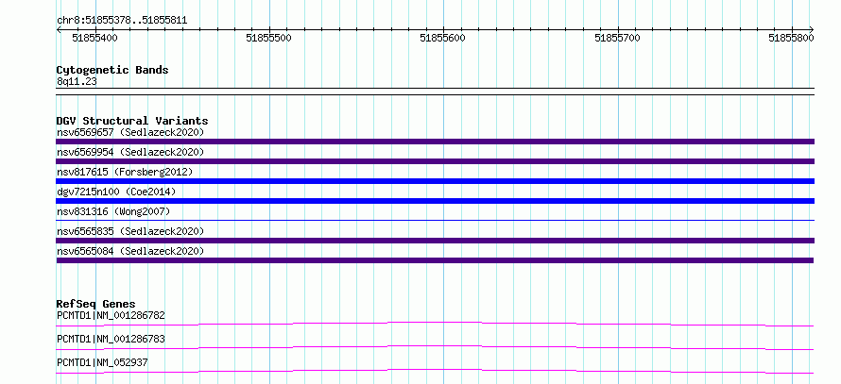Click the blue bar under nsv817615
This screenshot has width=841, height=384.
click(435, 181)
